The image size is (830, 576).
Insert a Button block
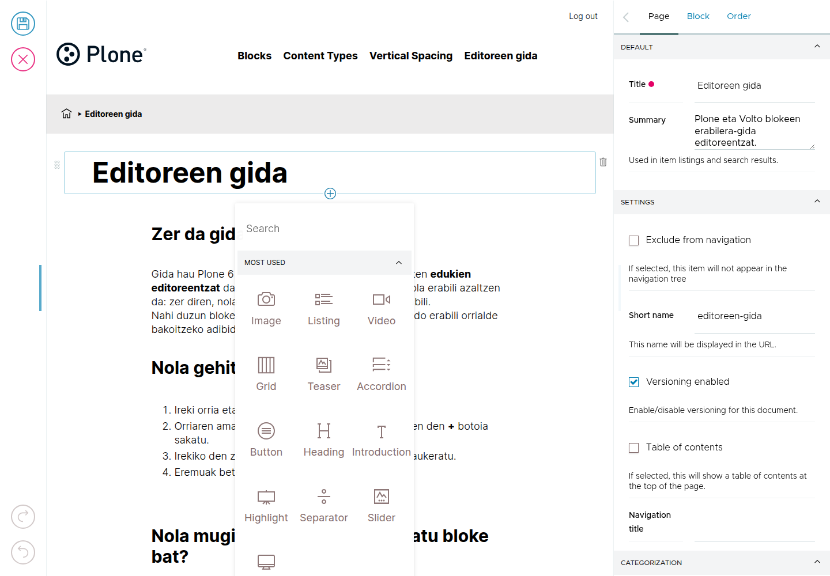click(266, 440)
